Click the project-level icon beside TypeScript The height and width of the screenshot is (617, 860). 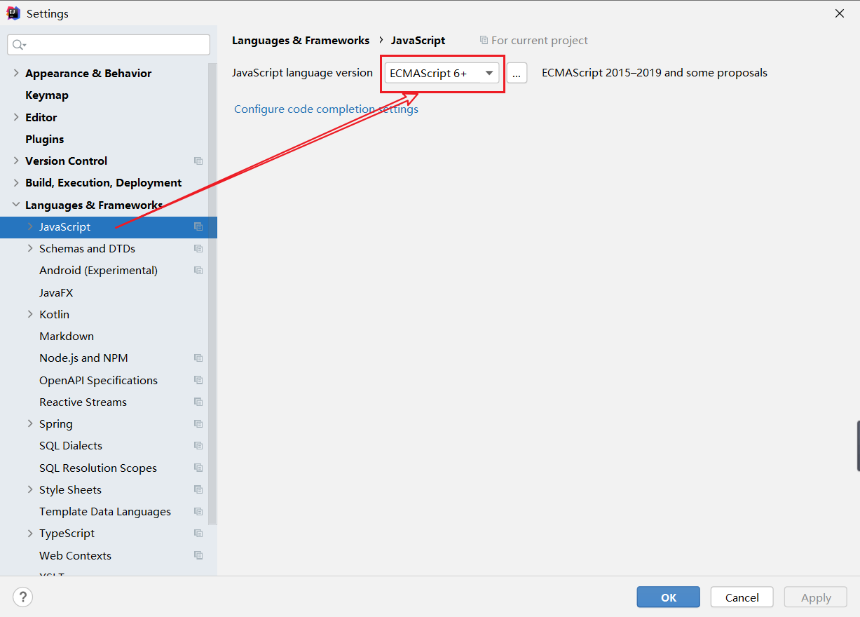(198, 534)
